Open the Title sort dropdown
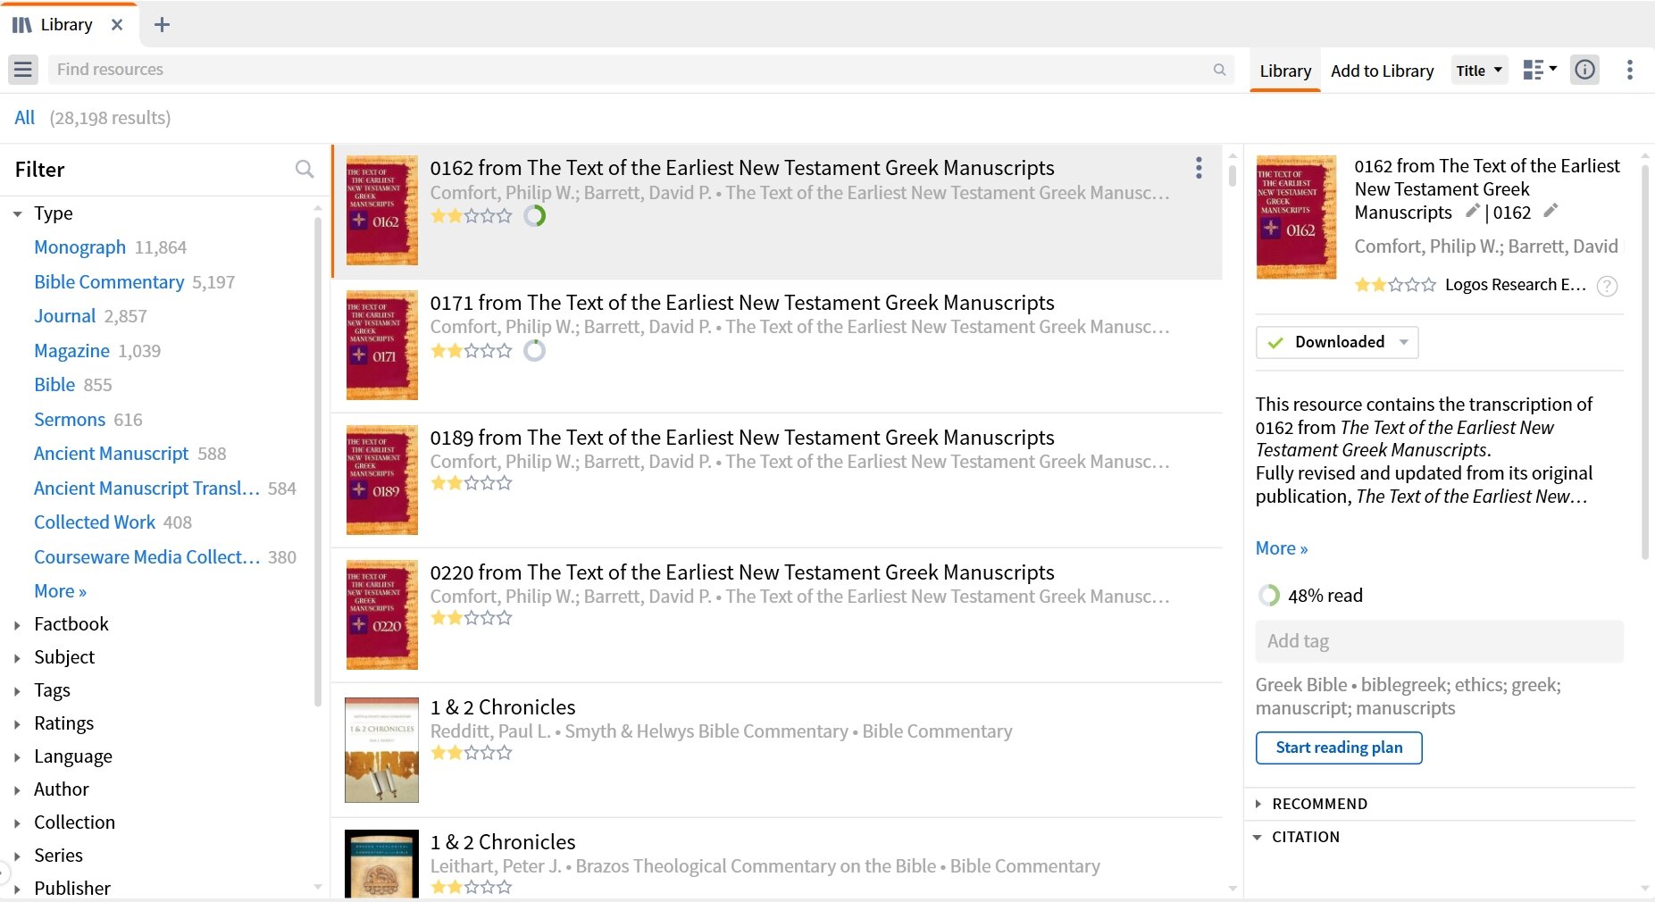Image resolution: width=1655 pixels, height=902 pixels. click(x=1479, y=71)
